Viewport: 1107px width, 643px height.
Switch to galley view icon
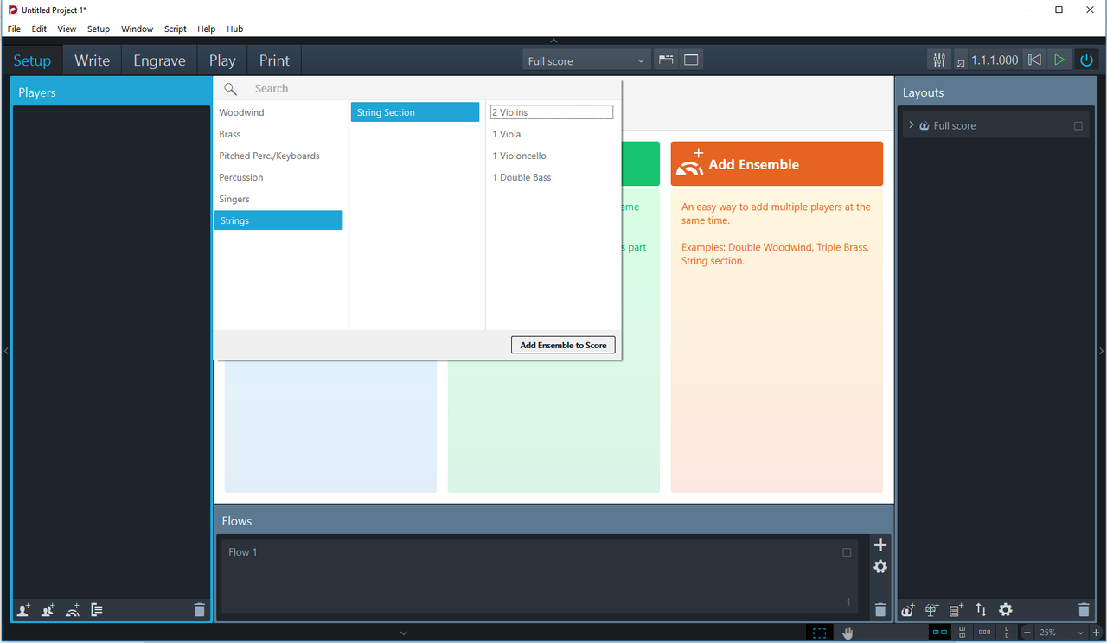(x=666, y=60)
